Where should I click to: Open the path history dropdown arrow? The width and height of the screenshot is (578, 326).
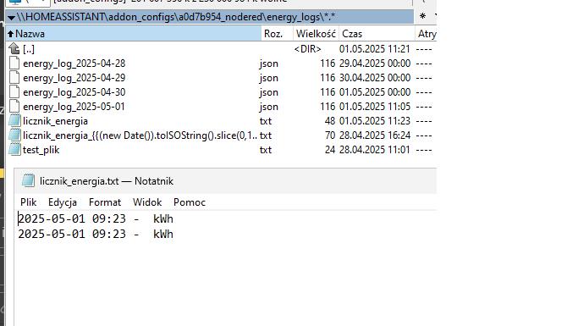point(12,17)
